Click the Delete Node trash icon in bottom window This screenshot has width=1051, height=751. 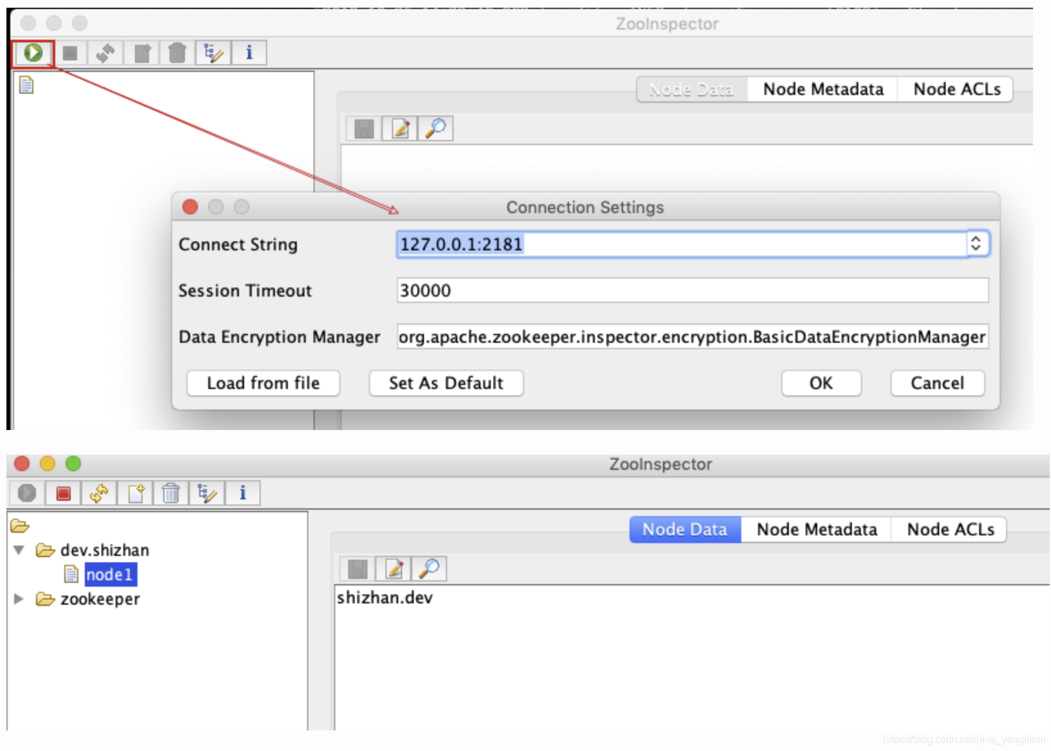[171, 493]
